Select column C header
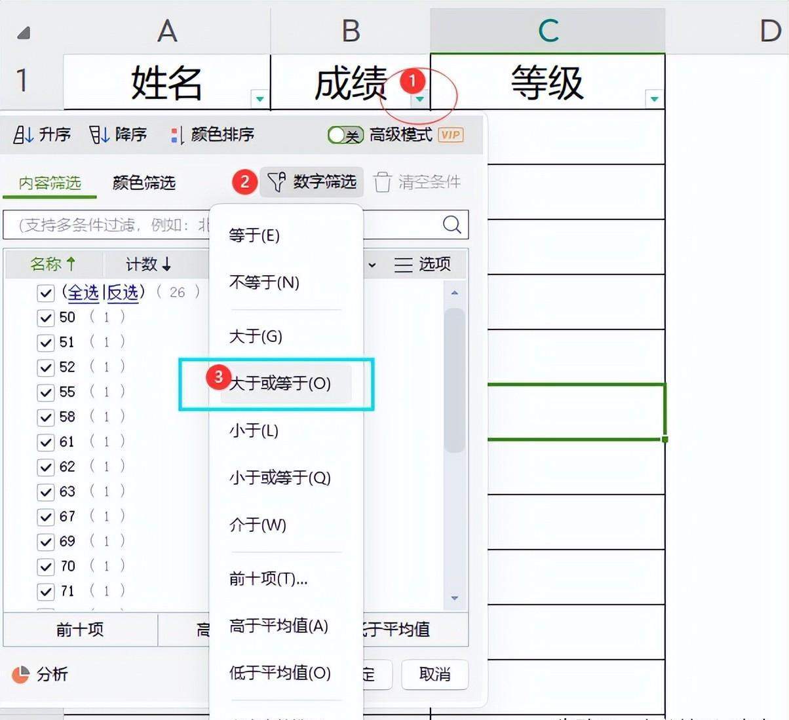 (548, 31)
